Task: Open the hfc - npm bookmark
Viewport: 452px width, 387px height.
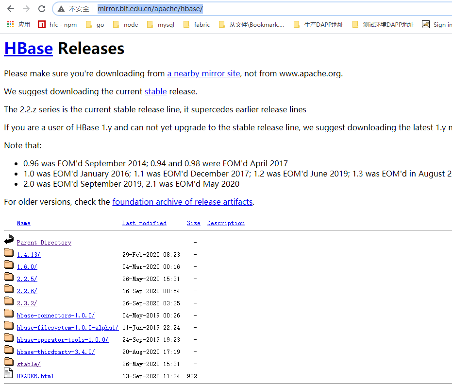Action: click(57, 24)
